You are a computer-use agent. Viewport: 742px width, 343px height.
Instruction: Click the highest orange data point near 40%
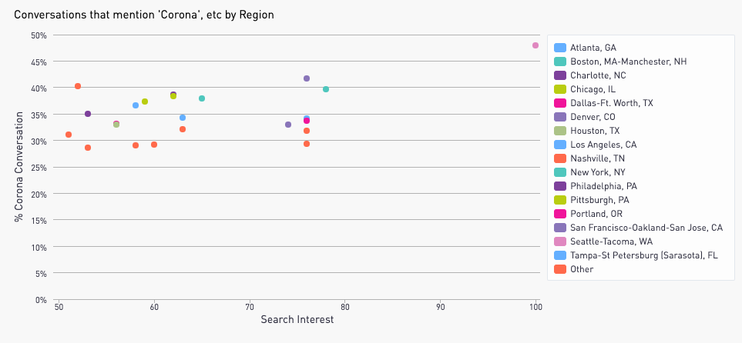pos(78,86)
